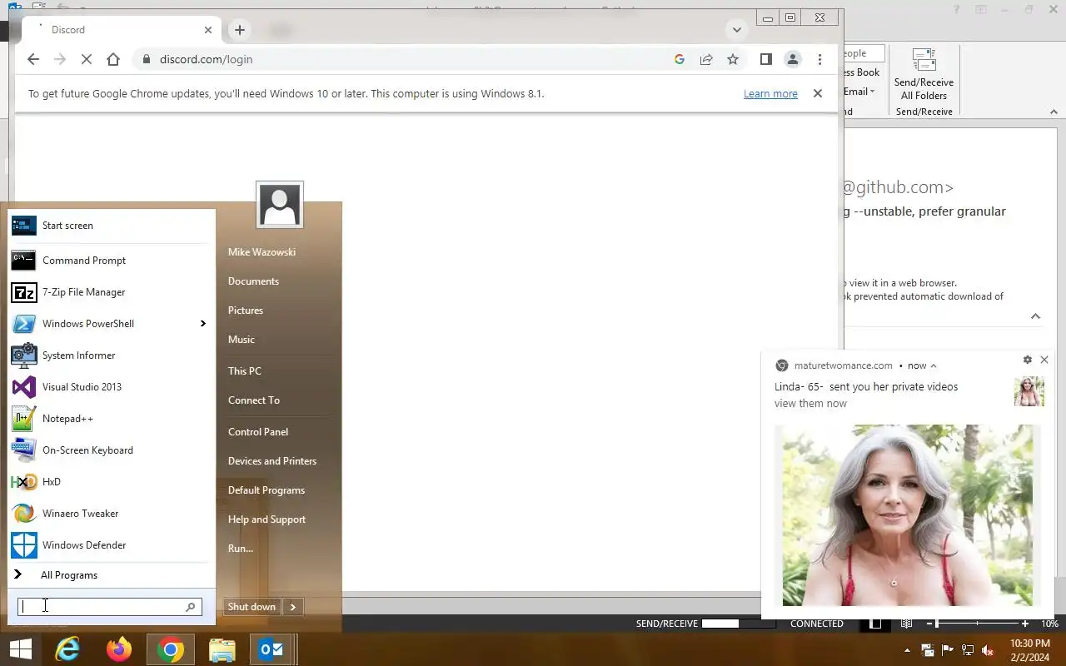Click the Windows Start button
Viewport: 1066px width, 666px height.
pyautogui.click(x=20, y=649)
